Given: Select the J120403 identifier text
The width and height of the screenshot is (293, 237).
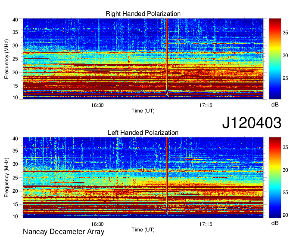Looking at the screenshot, I should tap(252, 123).
